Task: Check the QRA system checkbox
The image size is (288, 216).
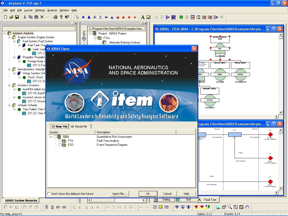Action: [x=55, y=137]
